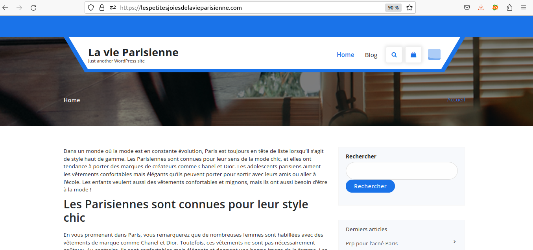533x250 pixels.
Task: Open the shopping bag cart icon
Action: (x=413, y=55)
